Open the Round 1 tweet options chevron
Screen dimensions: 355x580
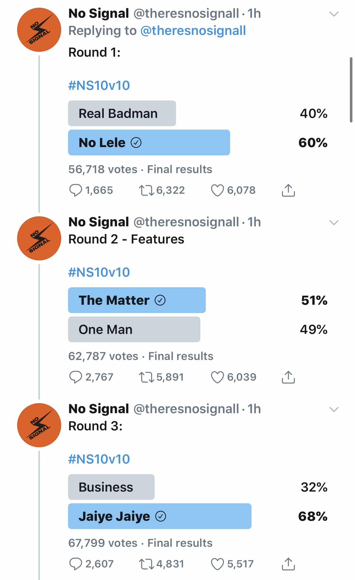click(334, 14)
